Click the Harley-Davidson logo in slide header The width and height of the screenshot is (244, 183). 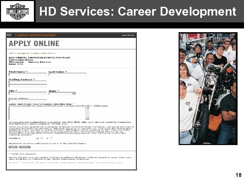coord(17,12)
